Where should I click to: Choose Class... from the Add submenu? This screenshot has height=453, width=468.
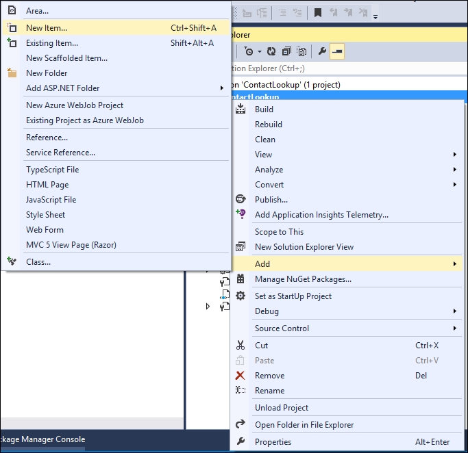tap(38, 262)
